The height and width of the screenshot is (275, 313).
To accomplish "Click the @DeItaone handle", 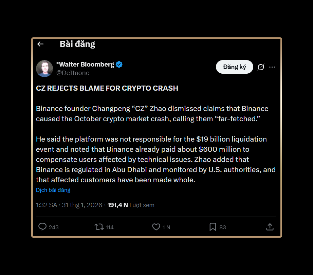I will point(73,73).
